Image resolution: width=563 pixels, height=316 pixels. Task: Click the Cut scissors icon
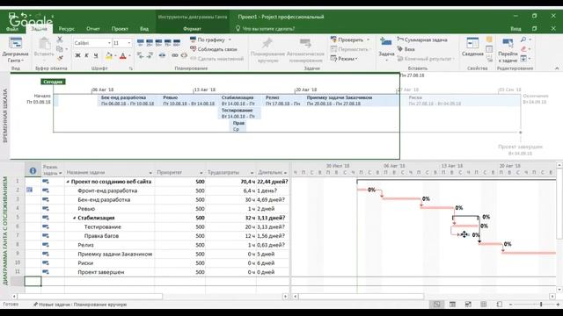[60, 39]
